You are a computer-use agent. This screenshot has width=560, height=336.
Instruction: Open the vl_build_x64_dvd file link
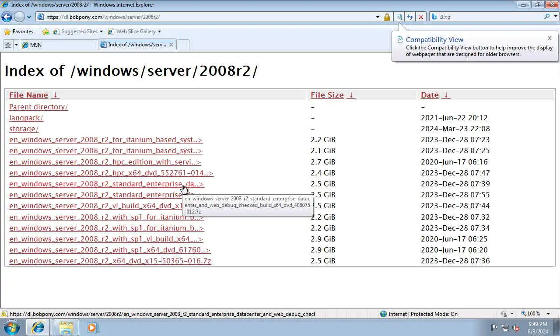pyautogui.click(x=95, y=206)
